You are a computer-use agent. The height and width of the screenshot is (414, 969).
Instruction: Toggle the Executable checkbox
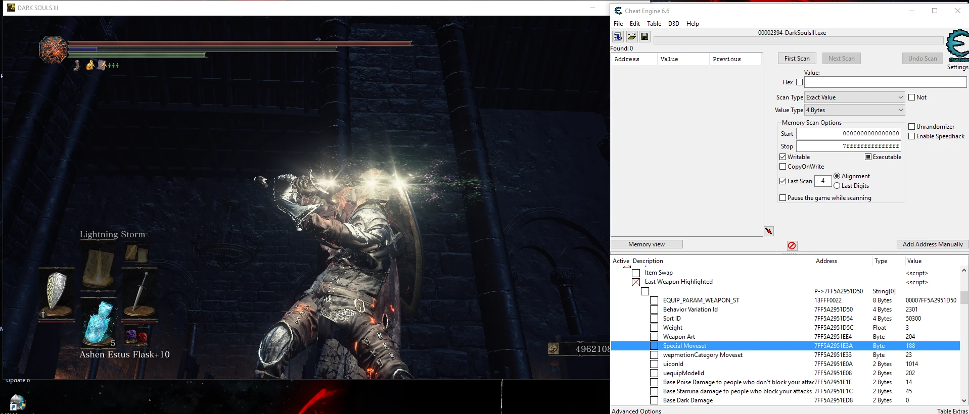[868, 157]
